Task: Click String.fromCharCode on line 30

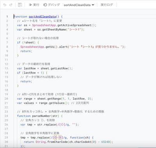Action: coord(51,142)
